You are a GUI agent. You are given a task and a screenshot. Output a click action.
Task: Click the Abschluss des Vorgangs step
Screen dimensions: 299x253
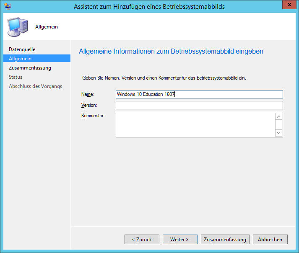pos(35,86)
